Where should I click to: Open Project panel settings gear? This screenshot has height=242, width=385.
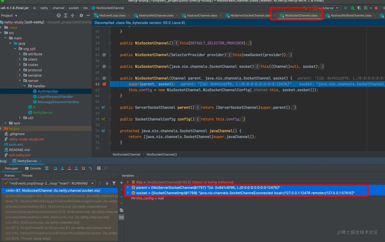point(81,16)
